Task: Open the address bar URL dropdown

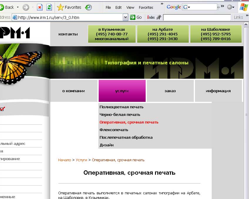Action: pos(126,17)
